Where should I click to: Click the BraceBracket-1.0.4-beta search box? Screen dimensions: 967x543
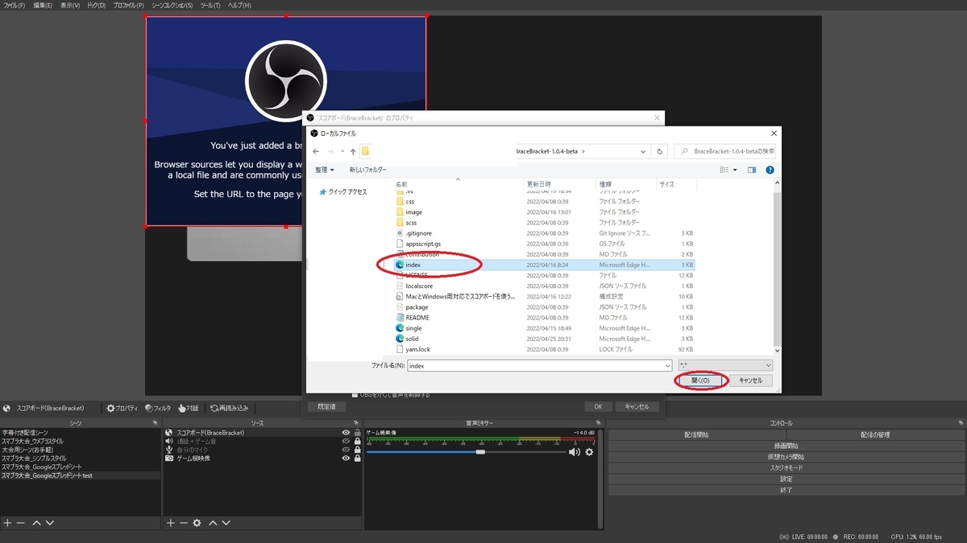tap(725, 151)
